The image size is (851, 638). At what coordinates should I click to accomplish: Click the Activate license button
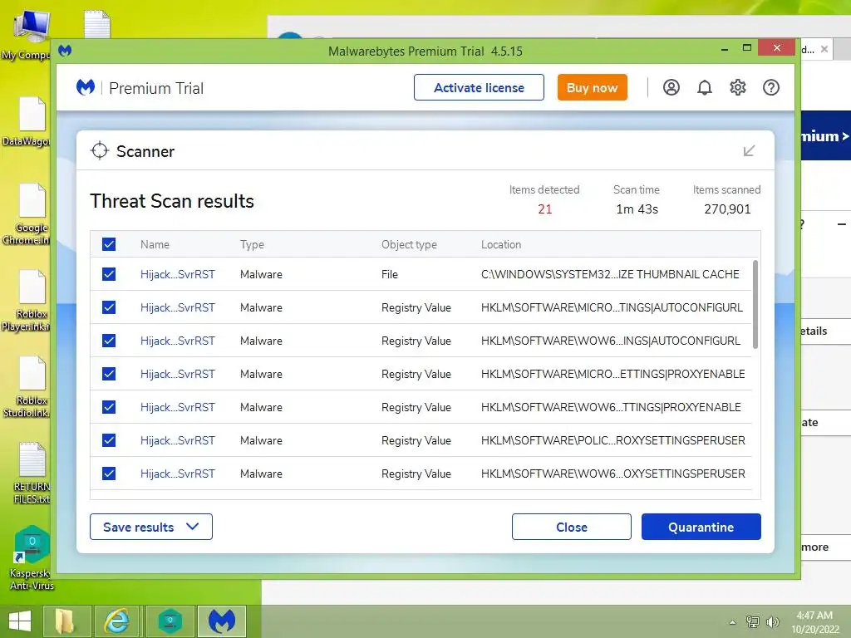pos(479,87)
